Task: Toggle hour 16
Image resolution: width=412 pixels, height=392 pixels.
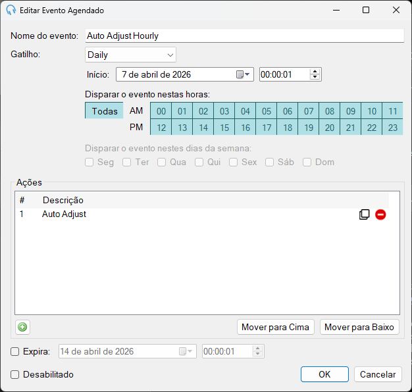Action: pyautogui.click(x=245, y=127)
